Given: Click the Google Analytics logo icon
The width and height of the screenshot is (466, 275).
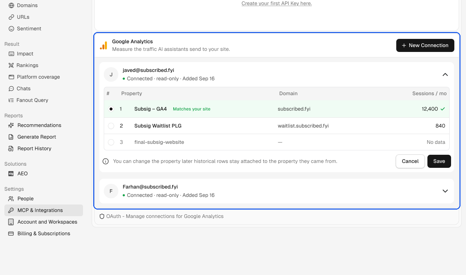Looking at the screenshot, I should click(104, 45).
